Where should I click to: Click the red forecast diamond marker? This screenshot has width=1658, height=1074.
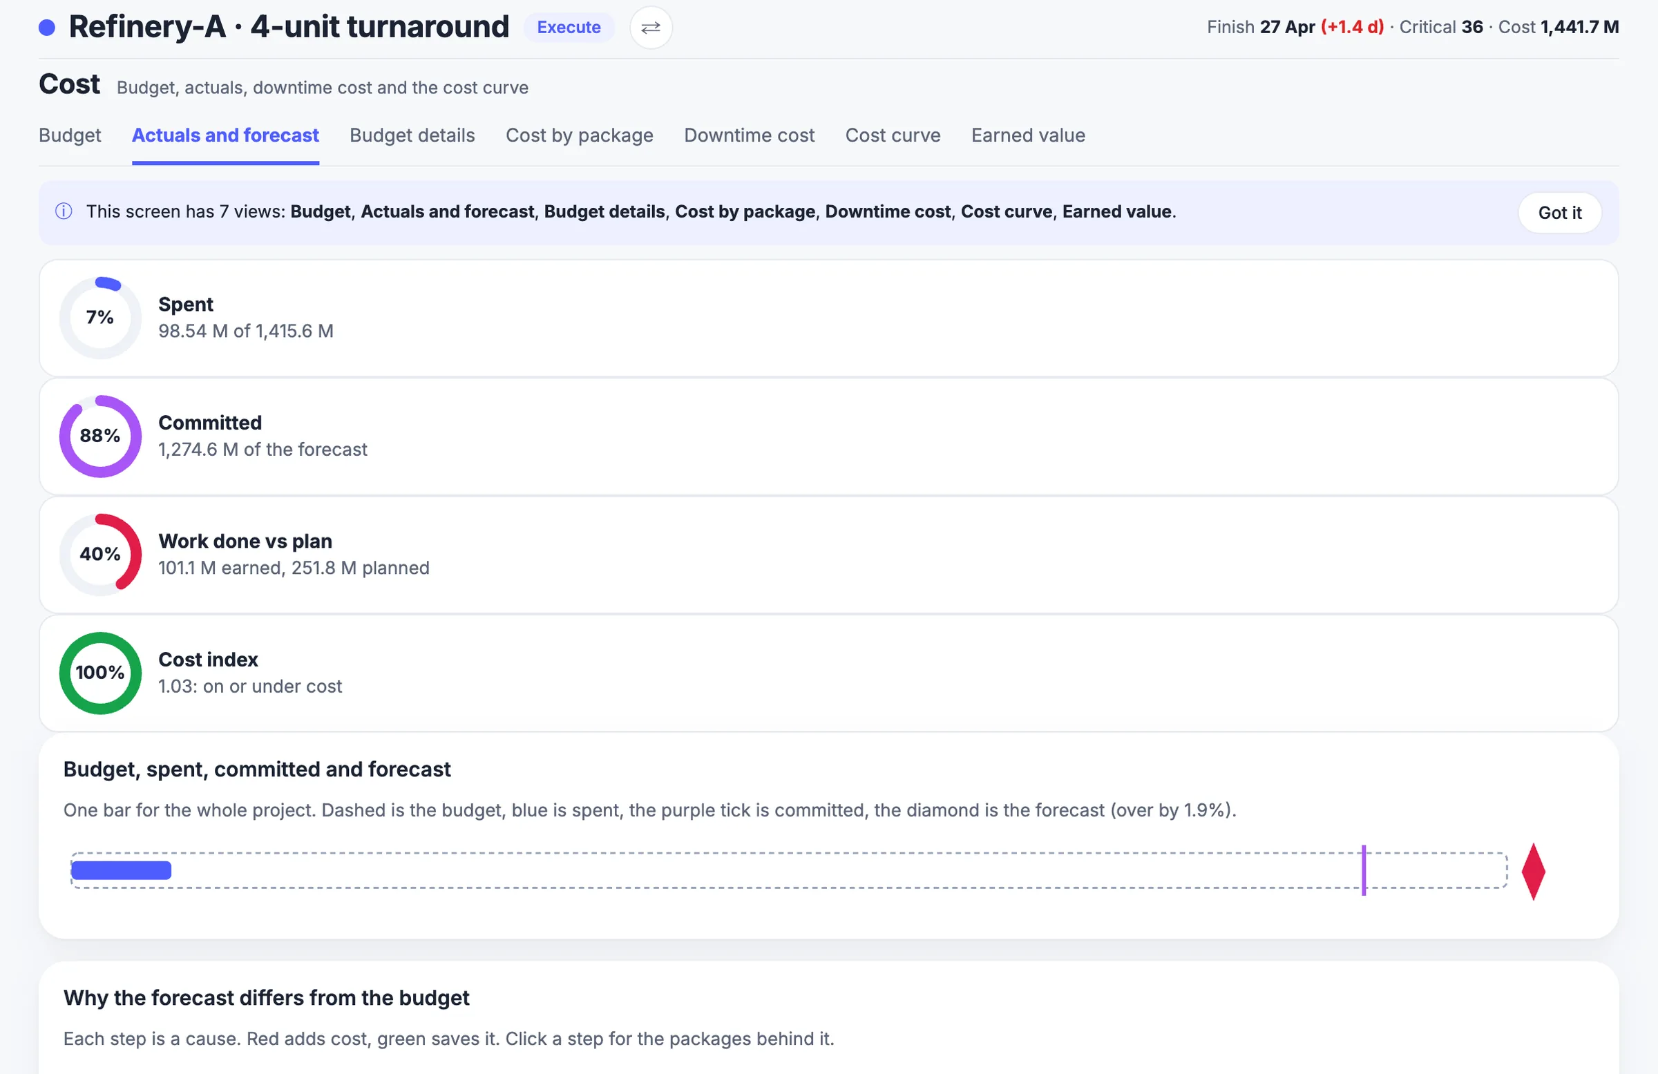pos(1533,872)
